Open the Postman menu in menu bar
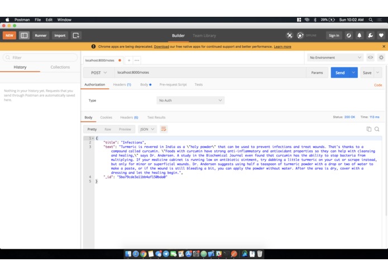Viewport: 388px width, 276px height. [22, 20]
